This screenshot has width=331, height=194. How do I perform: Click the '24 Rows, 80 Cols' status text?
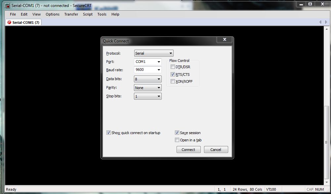click(x=247, y=189)
